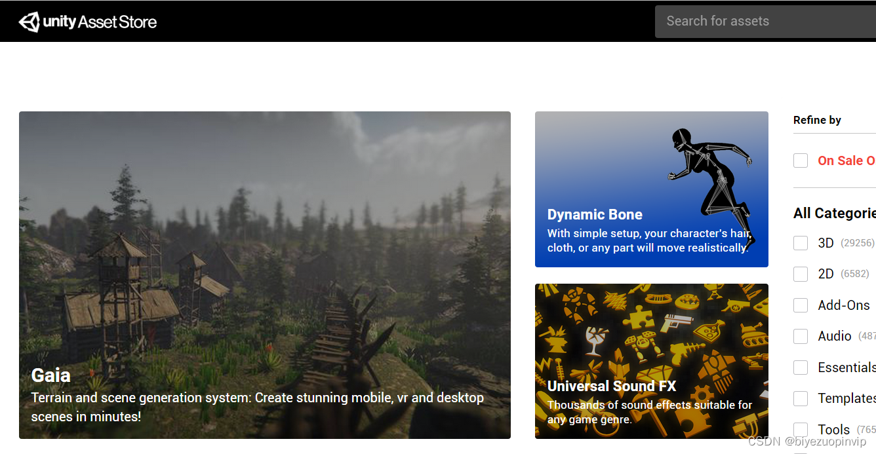Check the 3D category box
Viewport: 876px width, 454px height.
[801, 243]
